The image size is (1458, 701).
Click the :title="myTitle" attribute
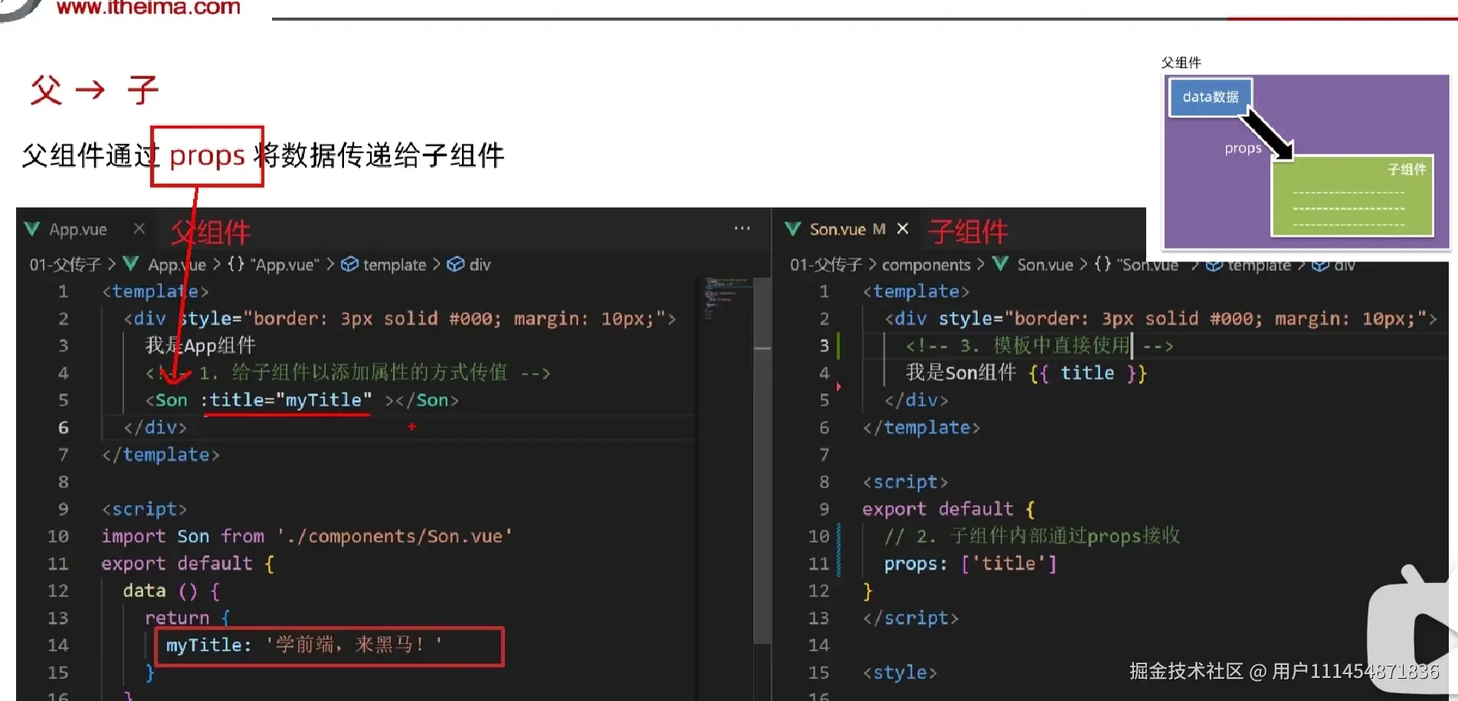pos(287,400)
